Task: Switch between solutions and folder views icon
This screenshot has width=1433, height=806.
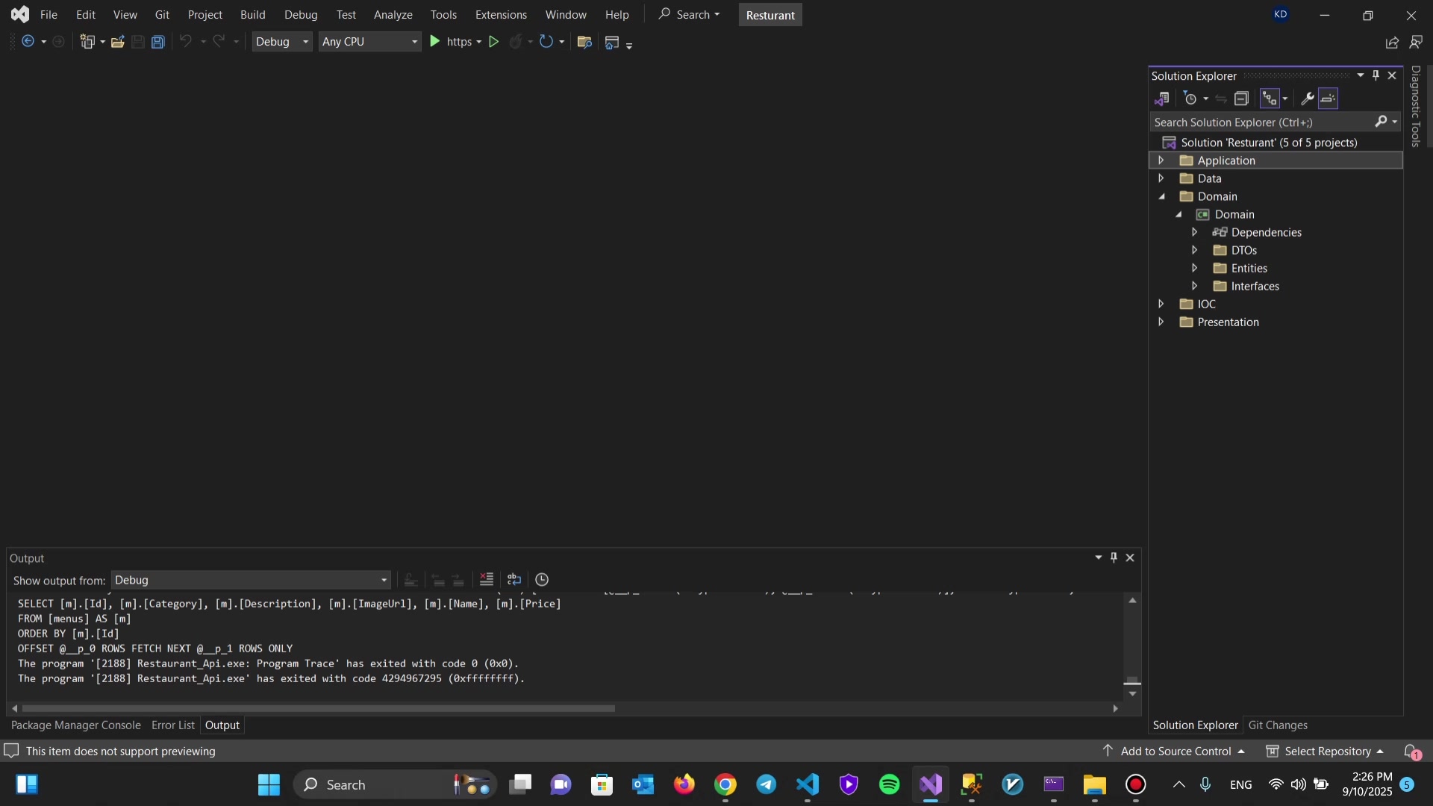Action: pyautogui.click(x=1162, y=99)
